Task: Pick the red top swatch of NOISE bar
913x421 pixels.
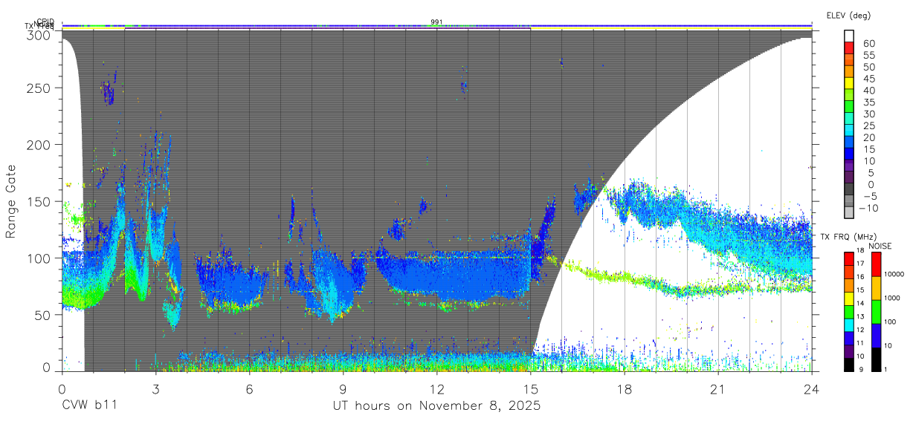Action: (877, 264)
